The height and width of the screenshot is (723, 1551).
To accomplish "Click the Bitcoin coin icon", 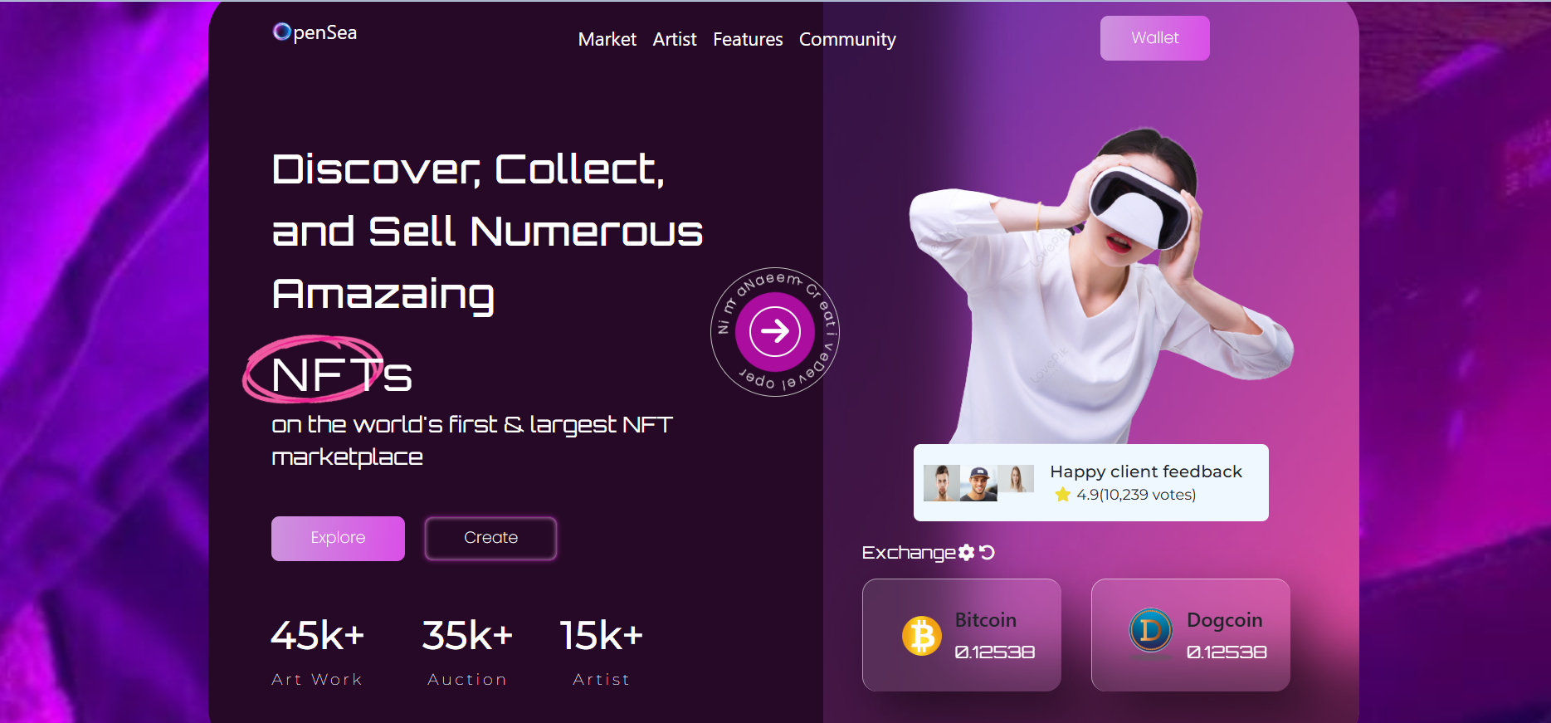I will (922, 636).
